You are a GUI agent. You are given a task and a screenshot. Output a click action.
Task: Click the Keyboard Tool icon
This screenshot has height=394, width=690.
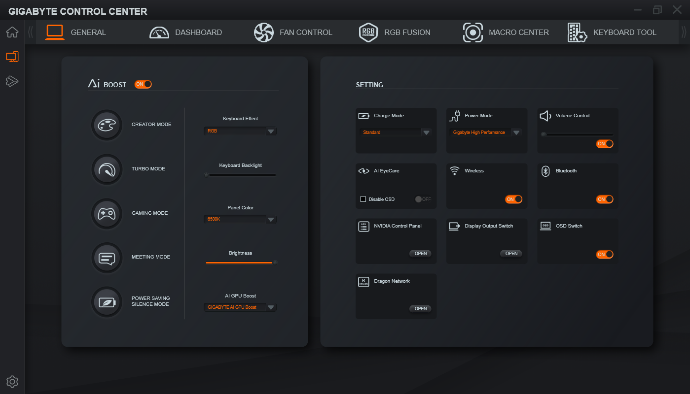(x=577, y=33)
